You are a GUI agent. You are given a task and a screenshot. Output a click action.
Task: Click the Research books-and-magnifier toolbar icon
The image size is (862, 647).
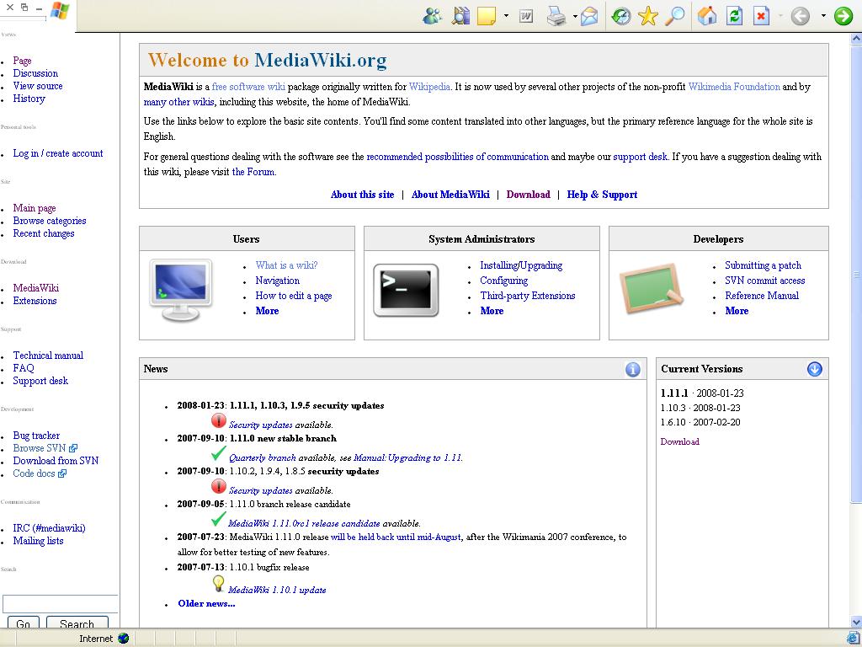tap(460, 16)
